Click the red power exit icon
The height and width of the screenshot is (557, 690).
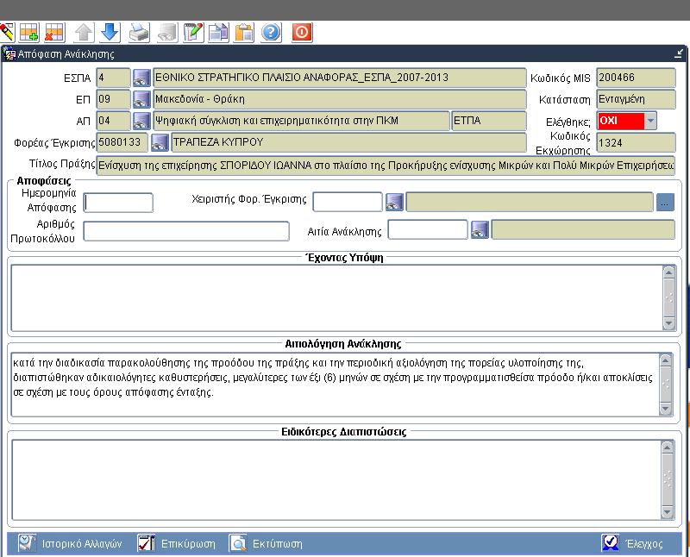click(303, 32)
